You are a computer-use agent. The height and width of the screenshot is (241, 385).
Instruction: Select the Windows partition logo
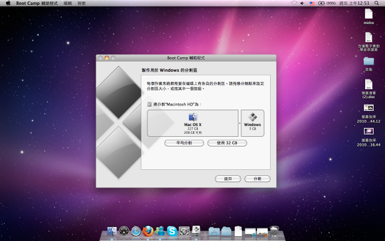coord(253,117)
